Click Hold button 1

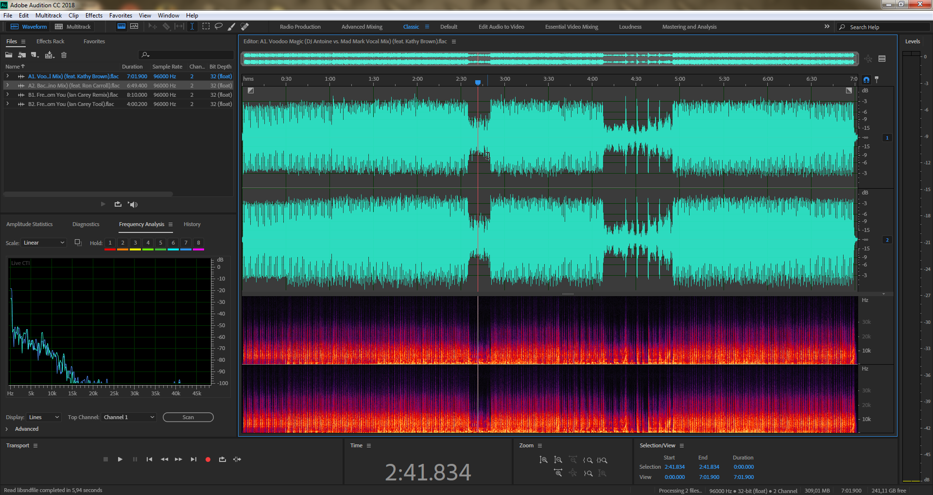pos(110,243)
